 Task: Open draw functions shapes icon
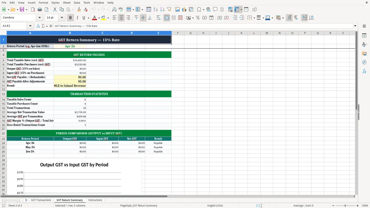click(254, 10)
